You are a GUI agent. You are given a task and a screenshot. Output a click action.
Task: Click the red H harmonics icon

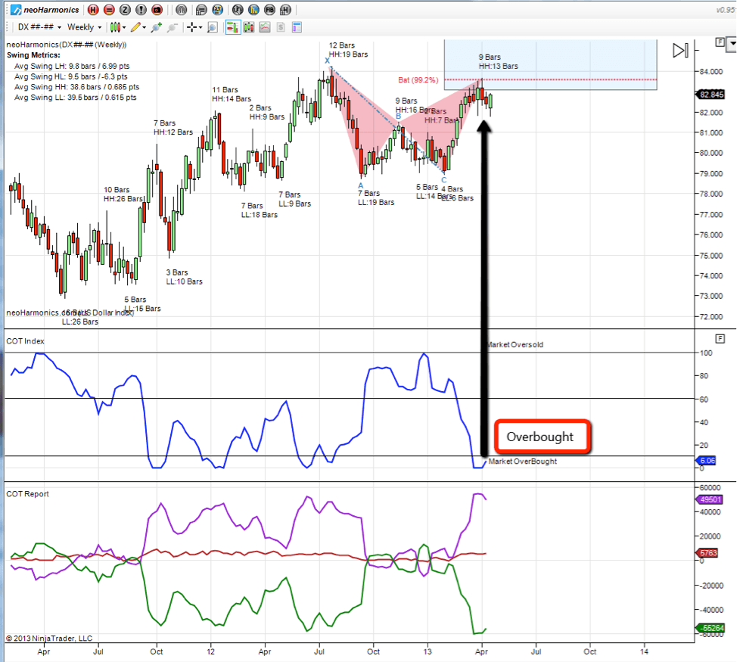point(92,10)
